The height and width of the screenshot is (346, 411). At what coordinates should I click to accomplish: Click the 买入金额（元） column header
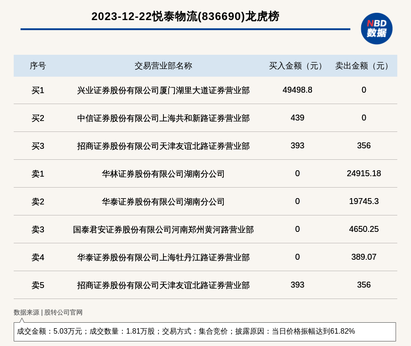click(x=297, y=66)
